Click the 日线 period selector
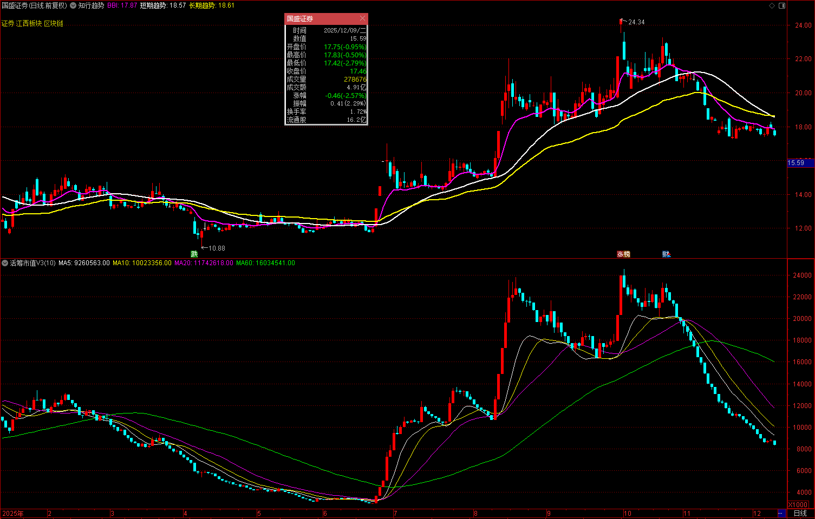This screenshot has height=519, width=815. pyautogui.click(x=800, y=513)
